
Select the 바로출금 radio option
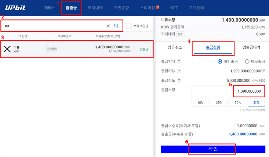click(x=247, y=61)
